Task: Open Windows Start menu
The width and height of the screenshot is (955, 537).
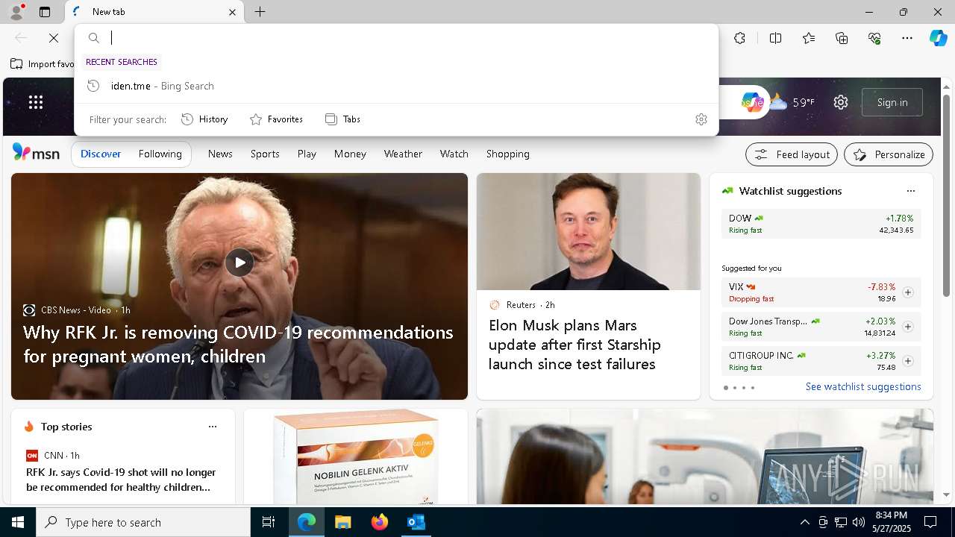Action: click(18, 522)
